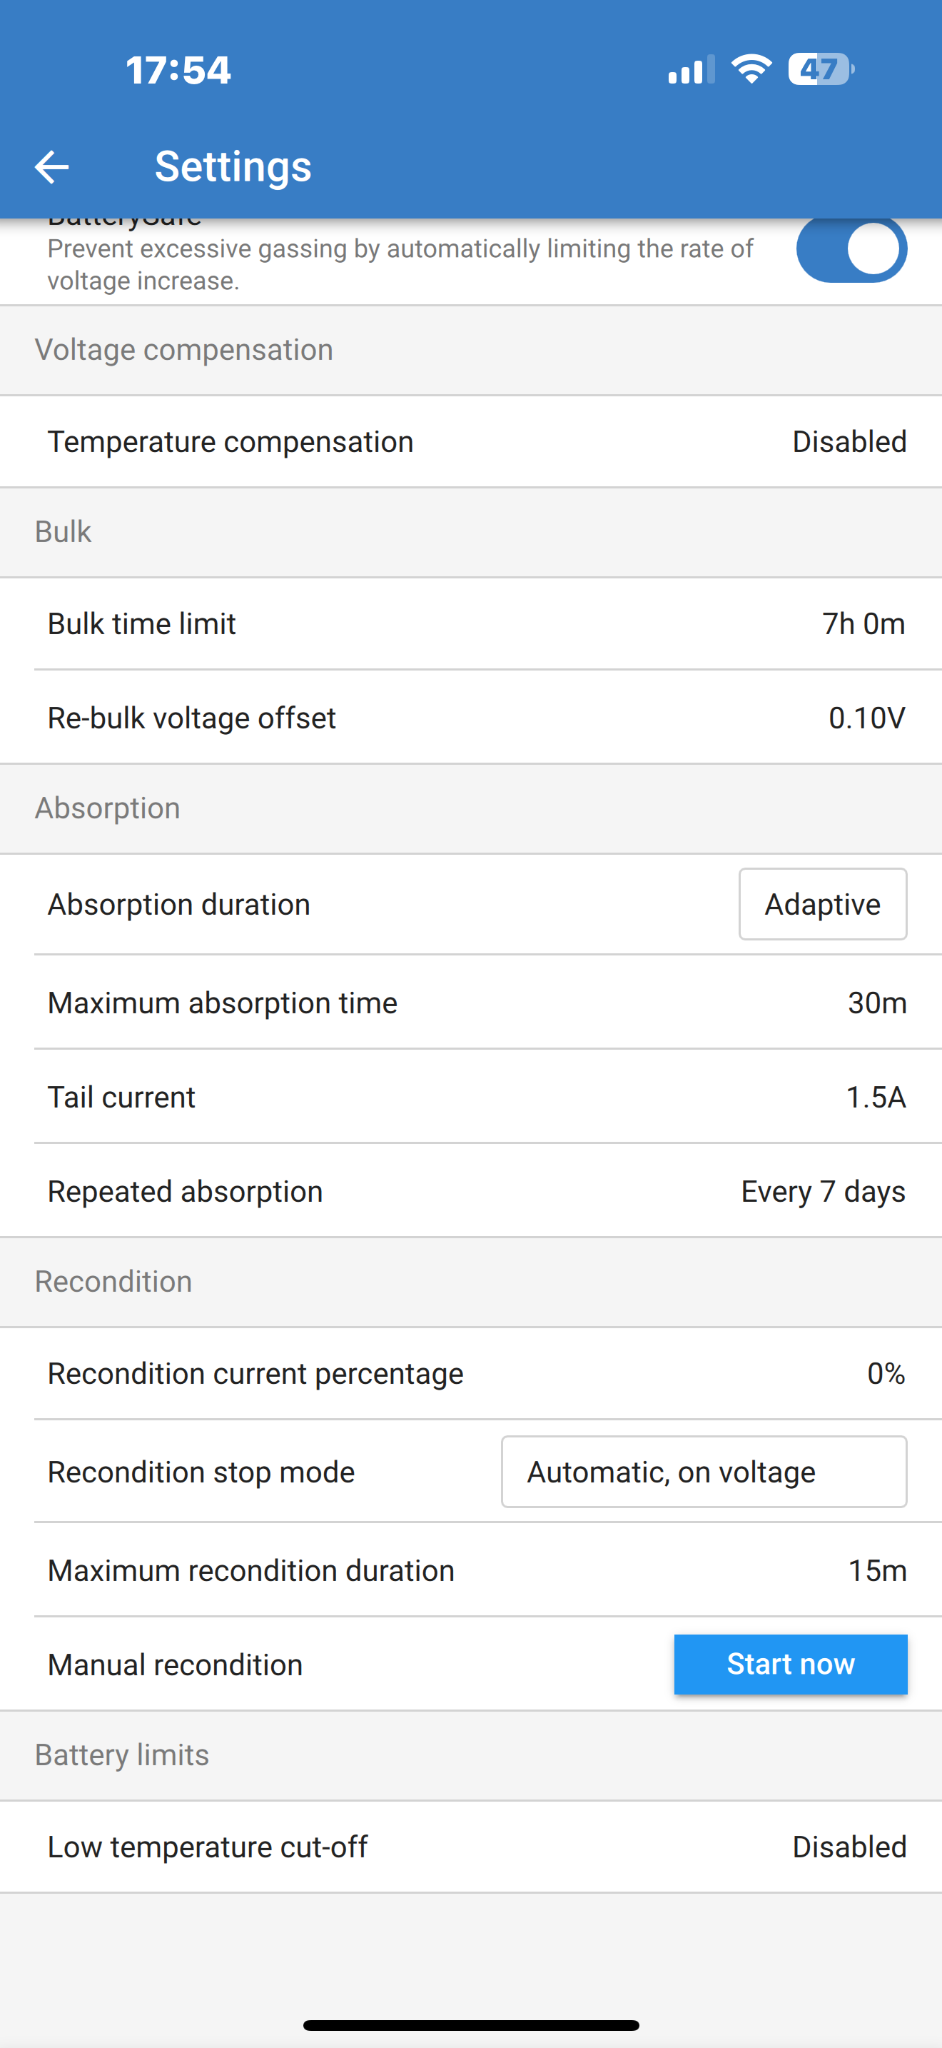Edit Maximum absorption time setting
Viewport: 942px width, 2048px height.
pos(471,1003)
